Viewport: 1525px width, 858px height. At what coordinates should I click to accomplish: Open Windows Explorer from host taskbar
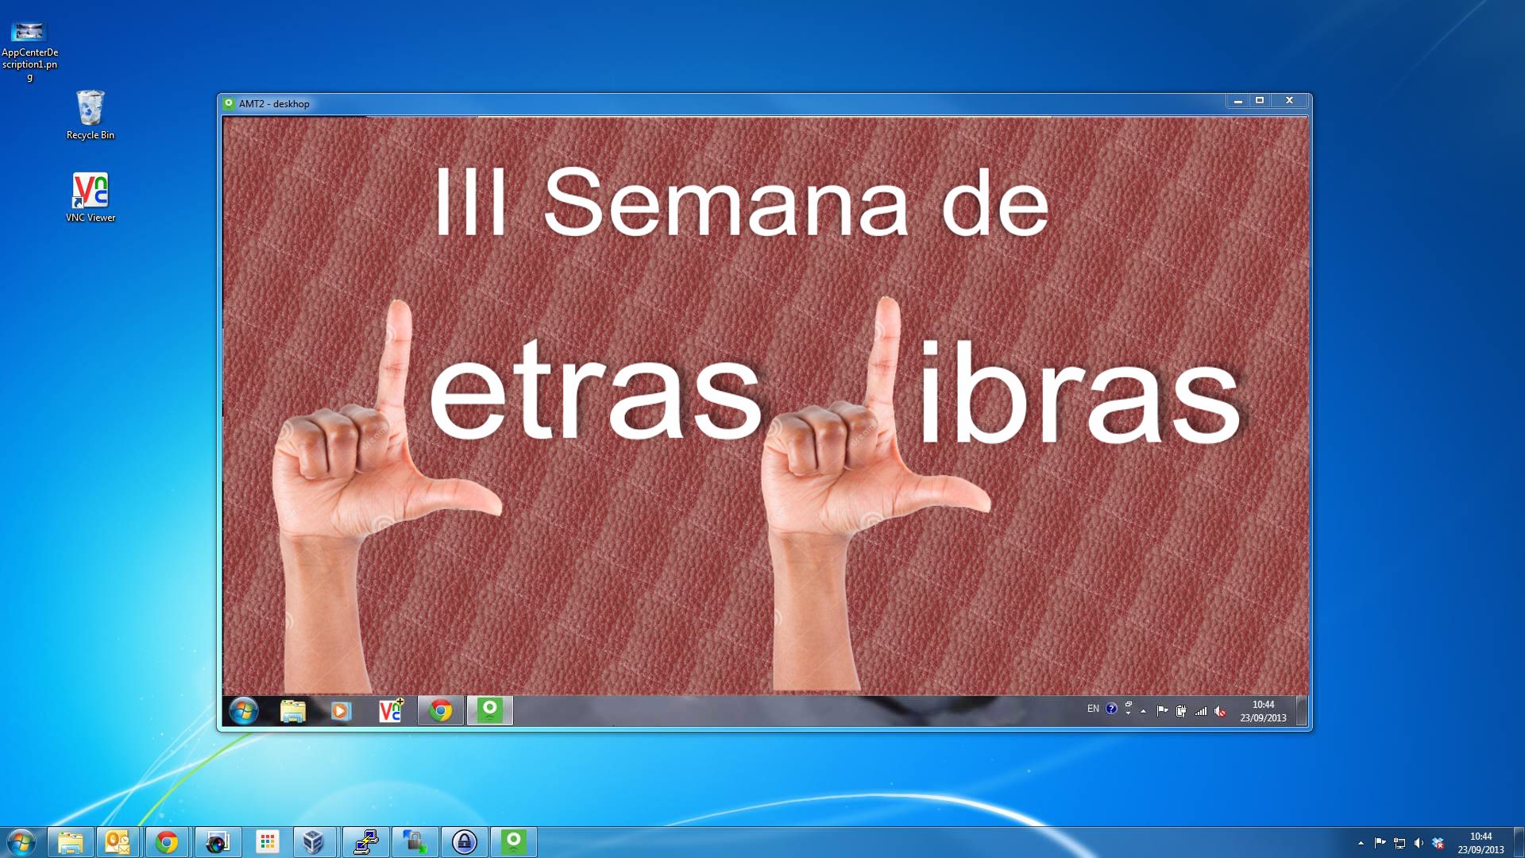(71, 842)
